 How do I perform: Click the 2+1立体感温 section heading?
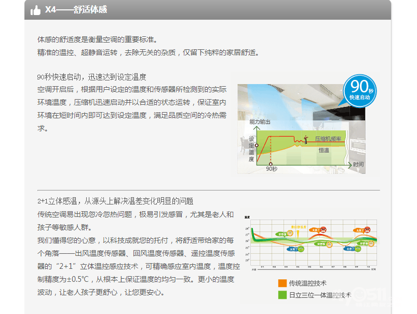[x=115, y=201]
